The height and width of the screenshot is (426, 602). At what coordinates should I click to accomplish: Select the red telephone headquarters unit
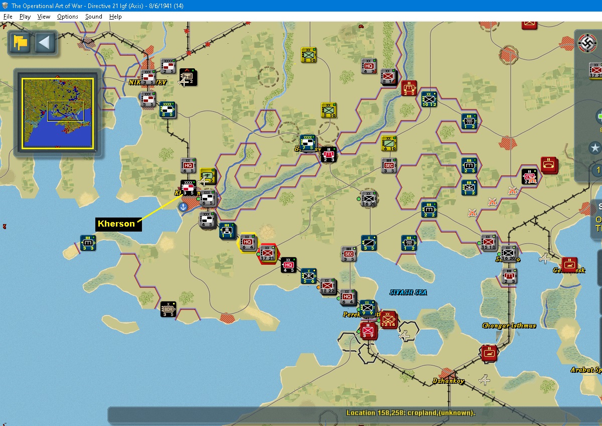549,165
